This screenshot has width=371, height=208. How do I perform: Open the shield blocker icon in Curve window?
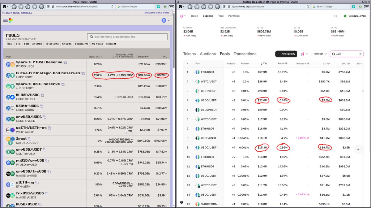click(49, 6)
